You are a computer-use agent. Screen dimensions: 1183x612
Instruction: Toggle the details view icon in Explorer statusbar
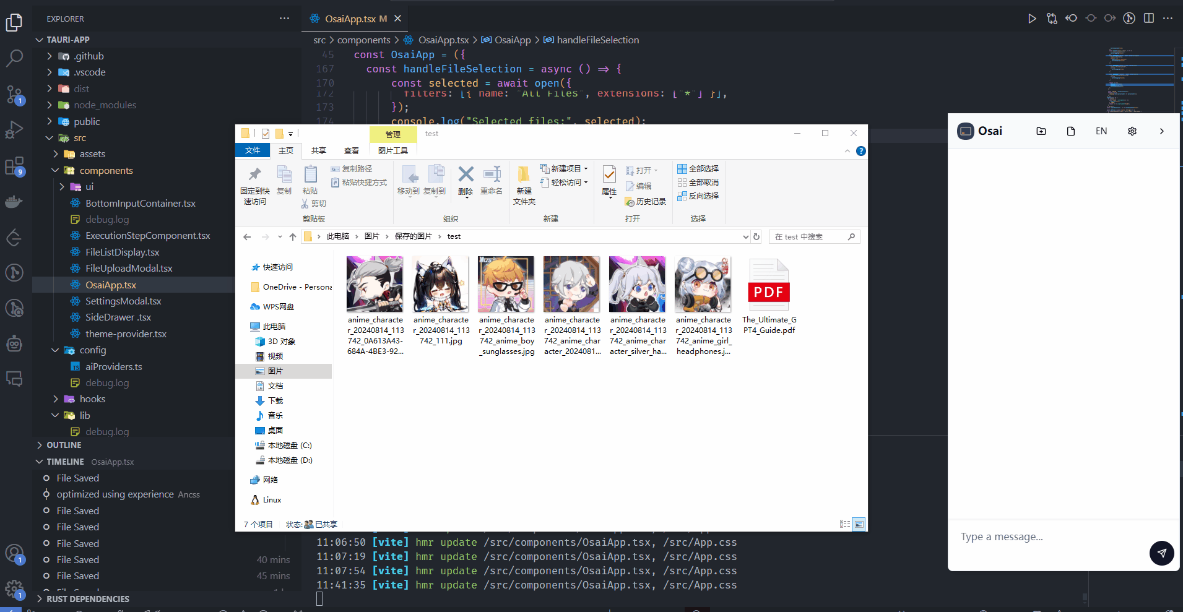[x=845, y=524]
